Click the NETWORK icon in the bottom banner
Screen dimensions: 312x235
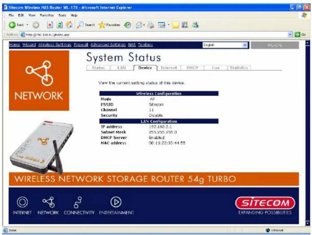click(x=48, y=202)
